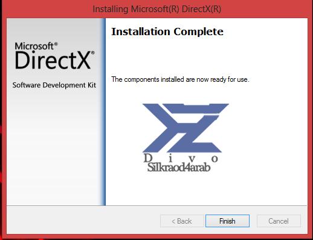Click the 'components installed are now ready' message
The image size is (313, 240).
(181, 79)
